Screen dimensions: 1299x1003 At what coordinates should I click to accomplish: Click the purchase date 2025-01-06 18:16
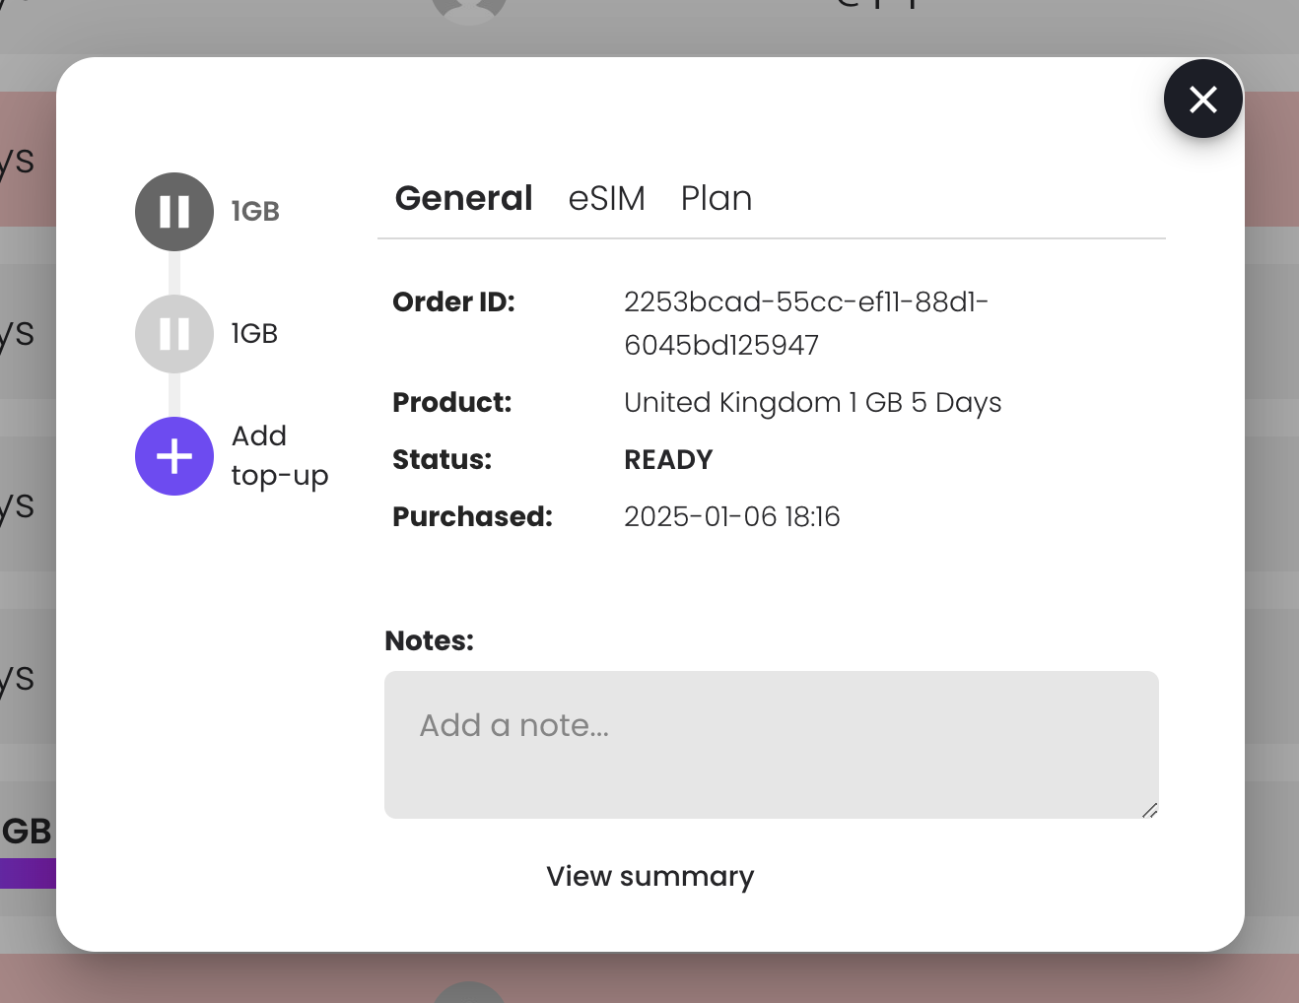click(732, 516)
